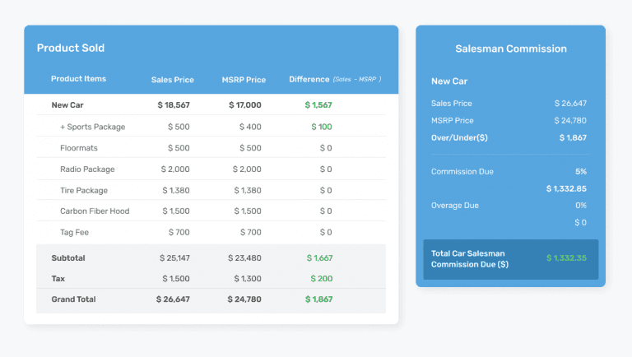This screenshot has height=357, width=632.
Task: Click the Subtotal sales price $ 25,147
Action: pyautogui.click(x=174, y=257)
